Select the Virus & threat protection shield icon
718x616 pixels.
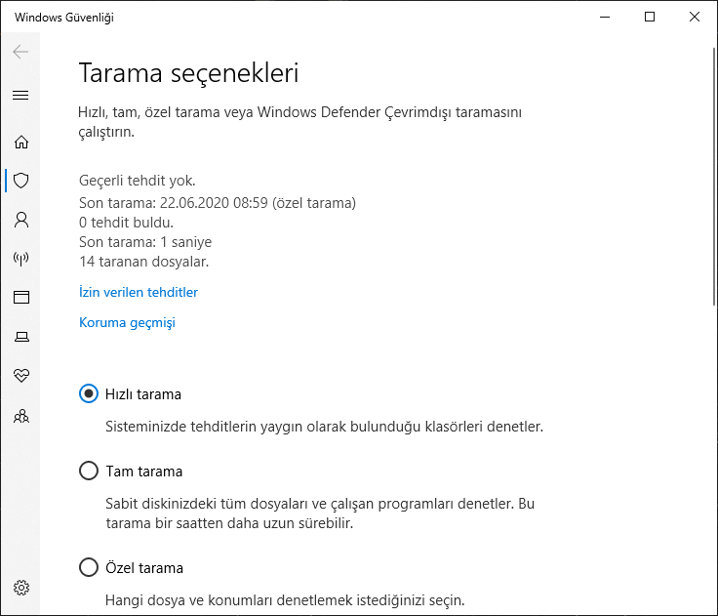click(20, 181)
